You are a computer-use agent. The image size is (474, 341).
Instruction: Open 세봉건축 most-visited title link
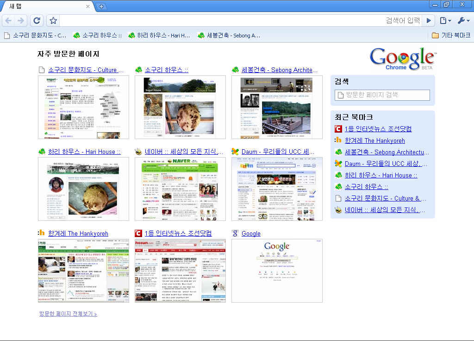pos(280,70)
